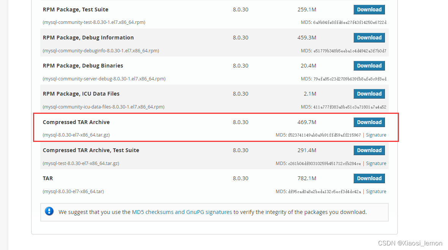Click the 459.3M size value
The width and height of the screenshot is (448, 250).
[x=307, y=38]
